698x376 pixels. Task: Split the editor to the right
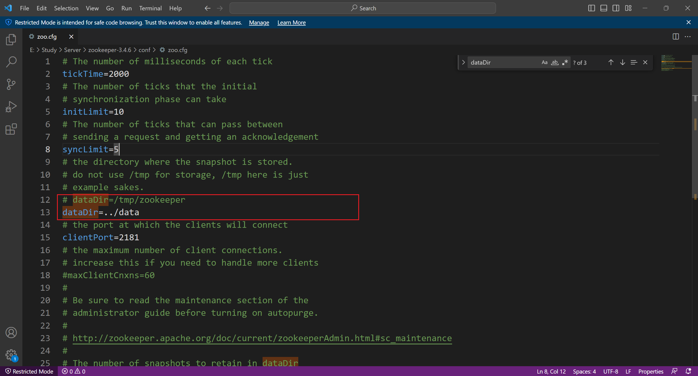click(676, 37)
